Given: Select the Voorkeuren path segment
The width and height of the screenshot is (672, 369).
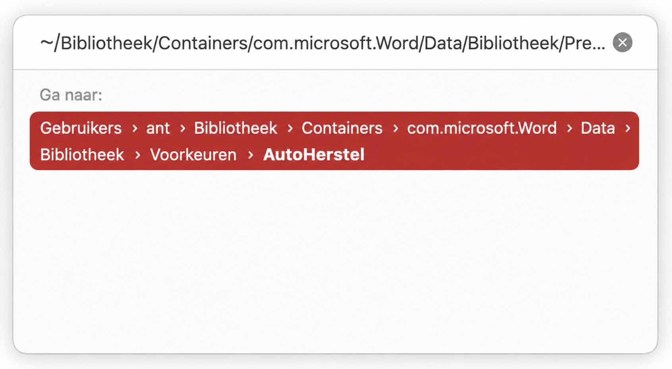Looking at the screenshot, I should (193, 155).
